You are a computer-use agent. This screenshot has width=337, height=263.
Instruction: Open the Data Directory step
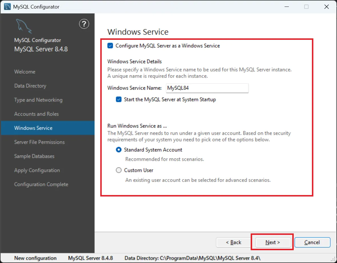click(30, 86)
